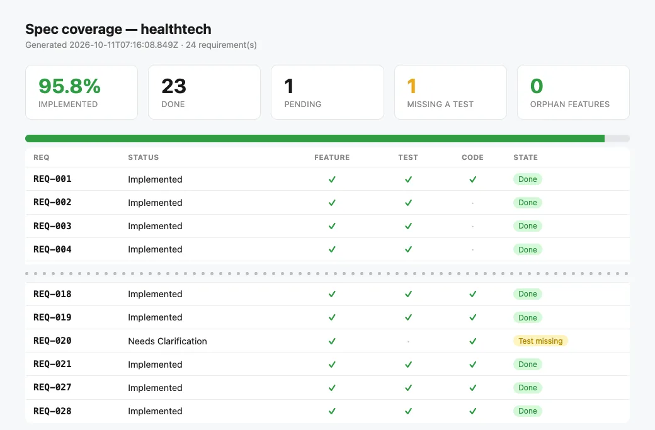Click the Feature checkmark for REQ-028
This screenshot has height=430, width=655.
click(x=332, y=411)
